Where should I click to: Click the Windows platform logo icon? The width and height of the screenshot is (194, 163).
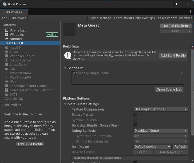point(7,34)
